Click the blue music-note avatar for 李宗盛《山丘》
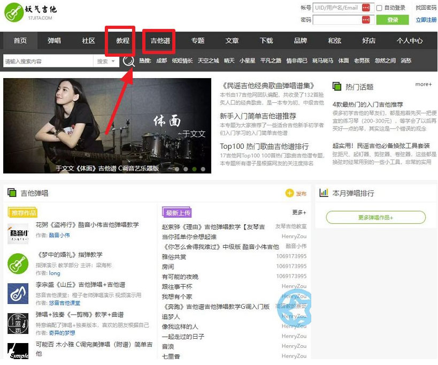 tap(18, 293)
